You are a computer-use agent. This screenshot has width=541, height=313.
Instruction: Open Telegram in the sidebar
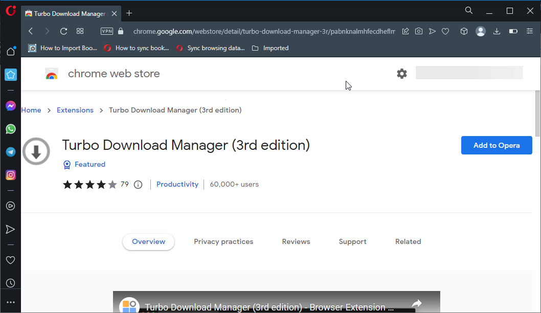tap(11, 152)
